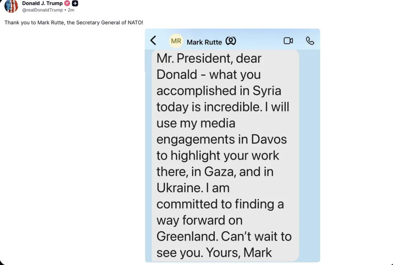Click the MR initials avatar
Screen dimensions: 393x265
pos(176,41)
